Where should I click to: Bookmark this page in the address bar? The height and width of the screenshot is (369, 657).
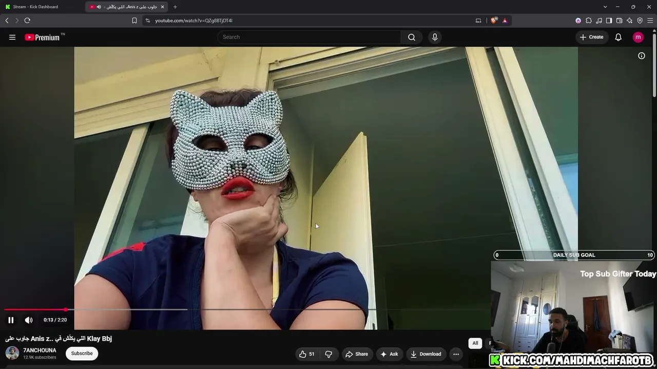134,20
